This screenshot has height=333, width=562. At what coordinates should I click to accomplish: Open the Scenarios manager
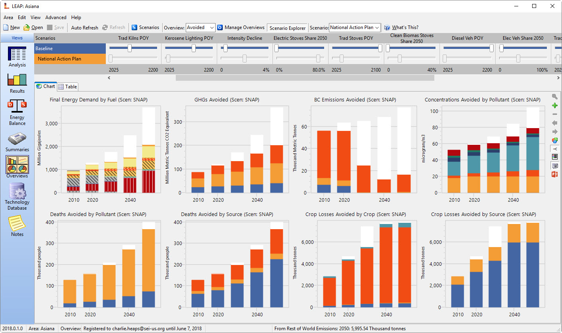pos(146,27)
